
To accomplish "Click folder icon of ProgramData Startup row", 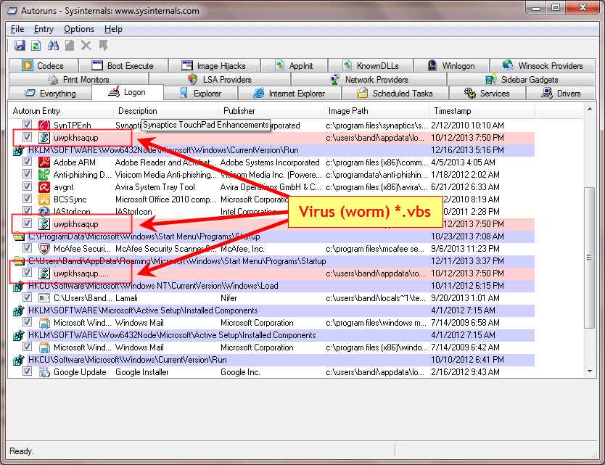I will tap(19, 236).
